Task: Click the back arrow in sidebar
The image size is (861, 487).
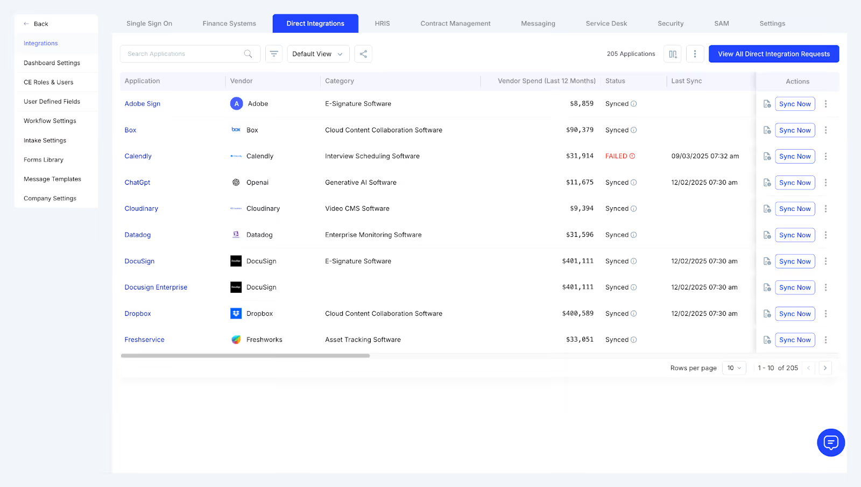Action: pyautogui.click(x=26, y=24)
